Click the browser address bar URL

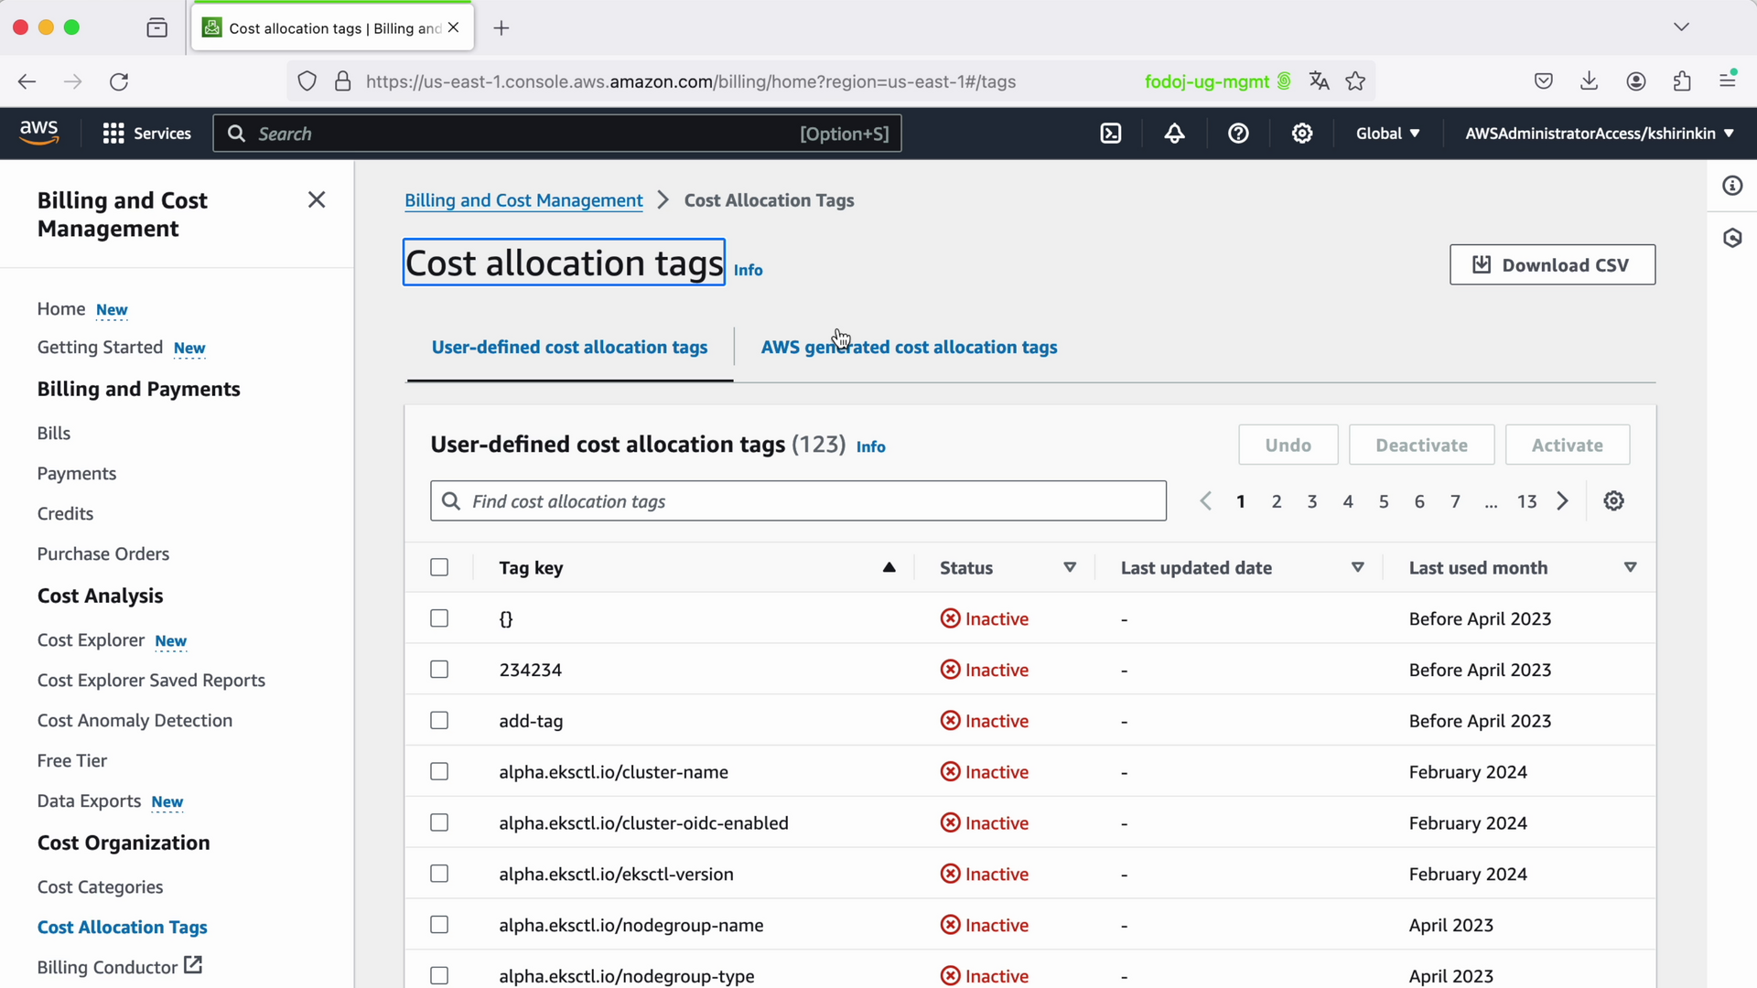(x=691, y=81)
